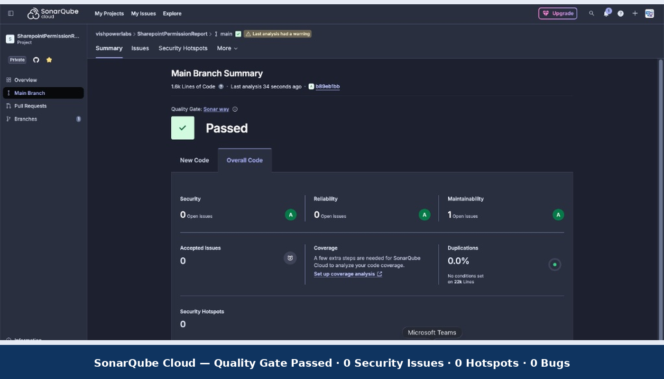The image size is (664, 379).
Task: Toggle the favorite star icon
Action: [49, 60]
